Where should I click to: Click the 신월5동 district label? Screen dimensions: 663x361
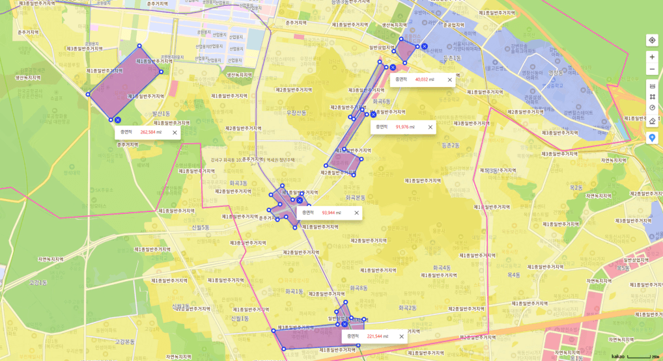[x=201, y=227]
